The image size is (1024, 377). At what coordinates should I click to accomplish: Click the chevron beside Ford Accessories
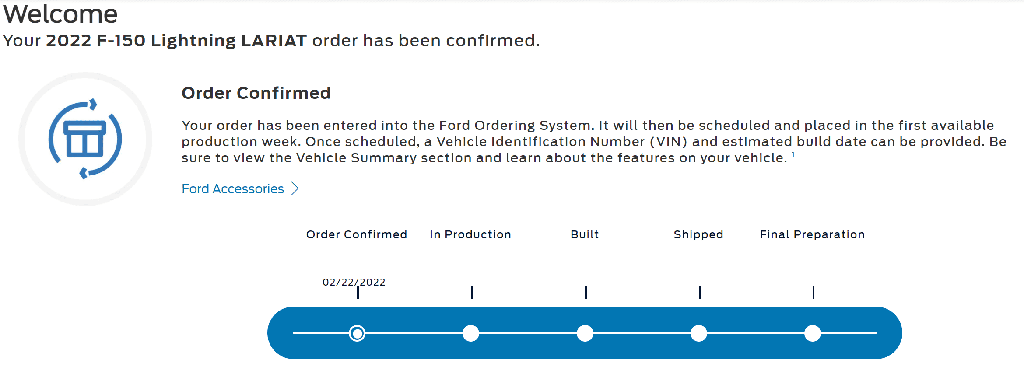[295, 188]
